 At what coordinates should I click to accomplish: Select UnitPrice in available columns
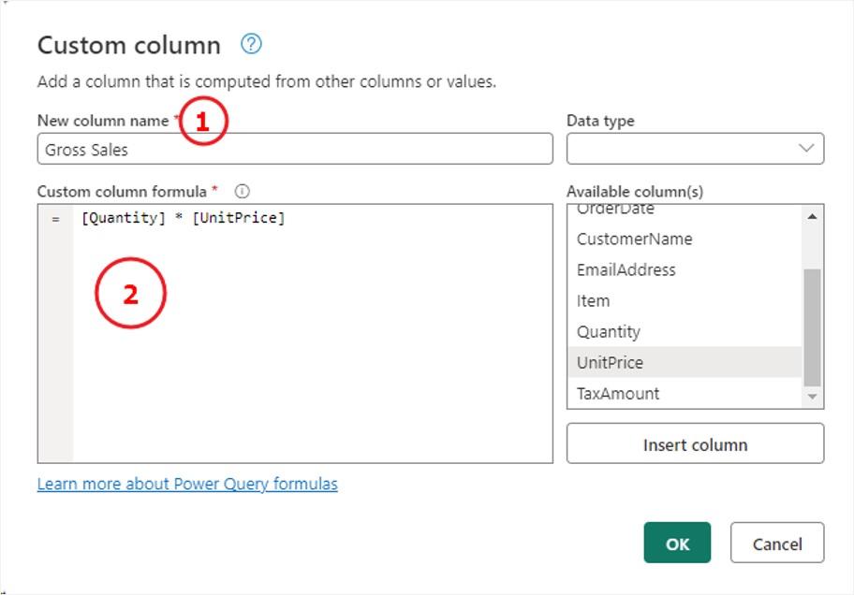pyautogui.click(x=685, y=362)
